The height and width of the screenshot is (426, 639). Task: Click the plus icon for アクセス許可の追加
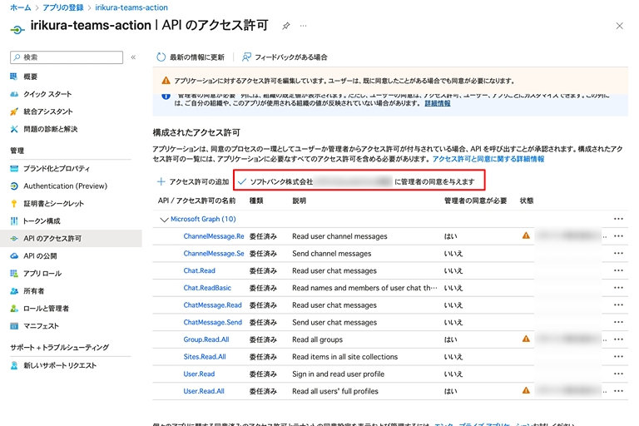(x=161, y=181)
